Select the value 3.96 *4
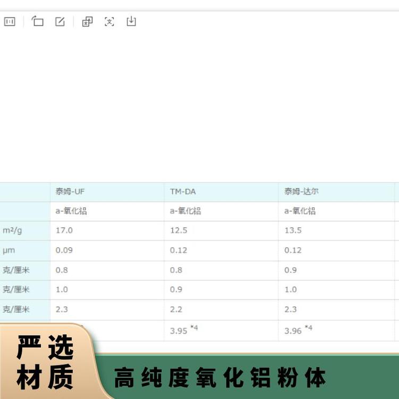The width and height of the screenshot is (399, 399). (298, 330)
